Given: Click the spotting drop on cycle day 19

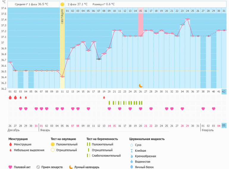Looking at the screenshot, I should click(x=104, y=97).
